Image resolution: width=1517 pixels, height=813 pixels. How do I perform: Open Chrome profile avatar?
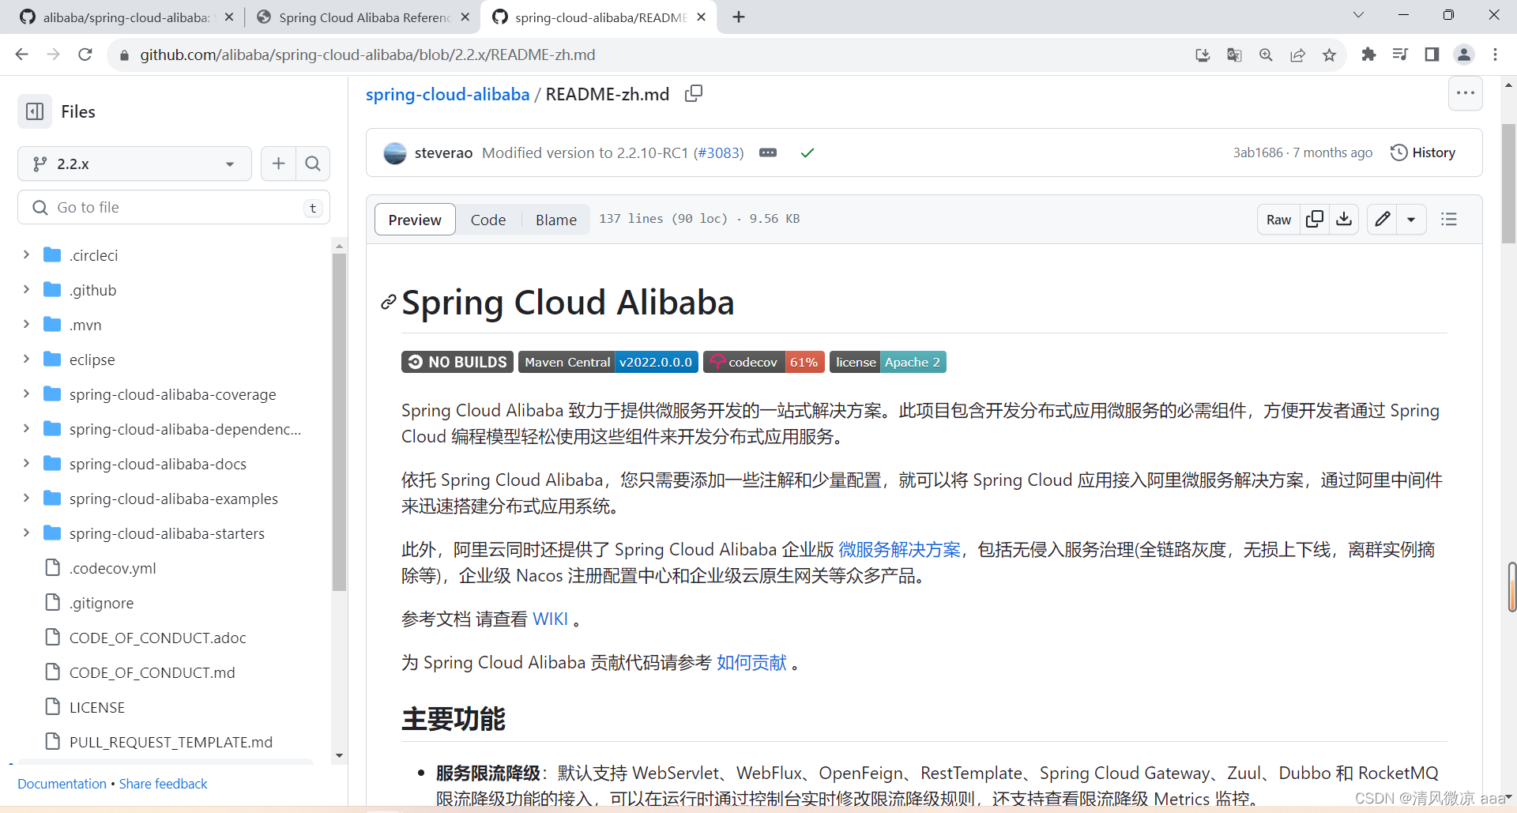click(1464, 55)
